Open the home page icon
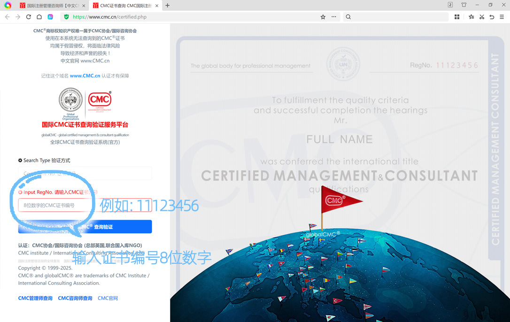Image resolution: width=510 pixels, height=322 pixels. [x=39, y=17]
